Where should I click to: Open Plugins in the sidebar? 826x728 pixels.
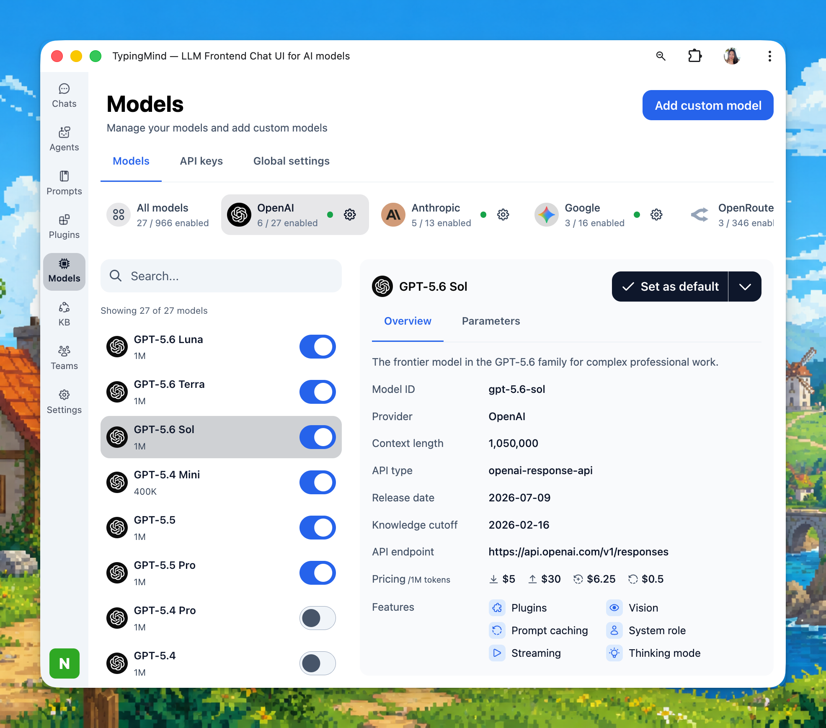click(64, 227)
